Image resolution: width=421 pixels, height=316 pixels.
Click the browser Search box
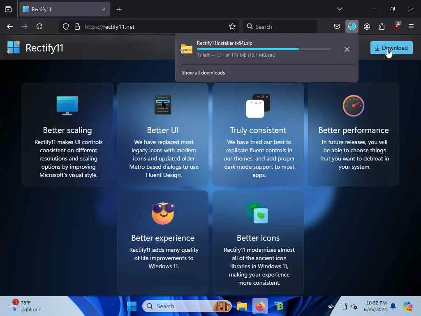click(280, 27)
